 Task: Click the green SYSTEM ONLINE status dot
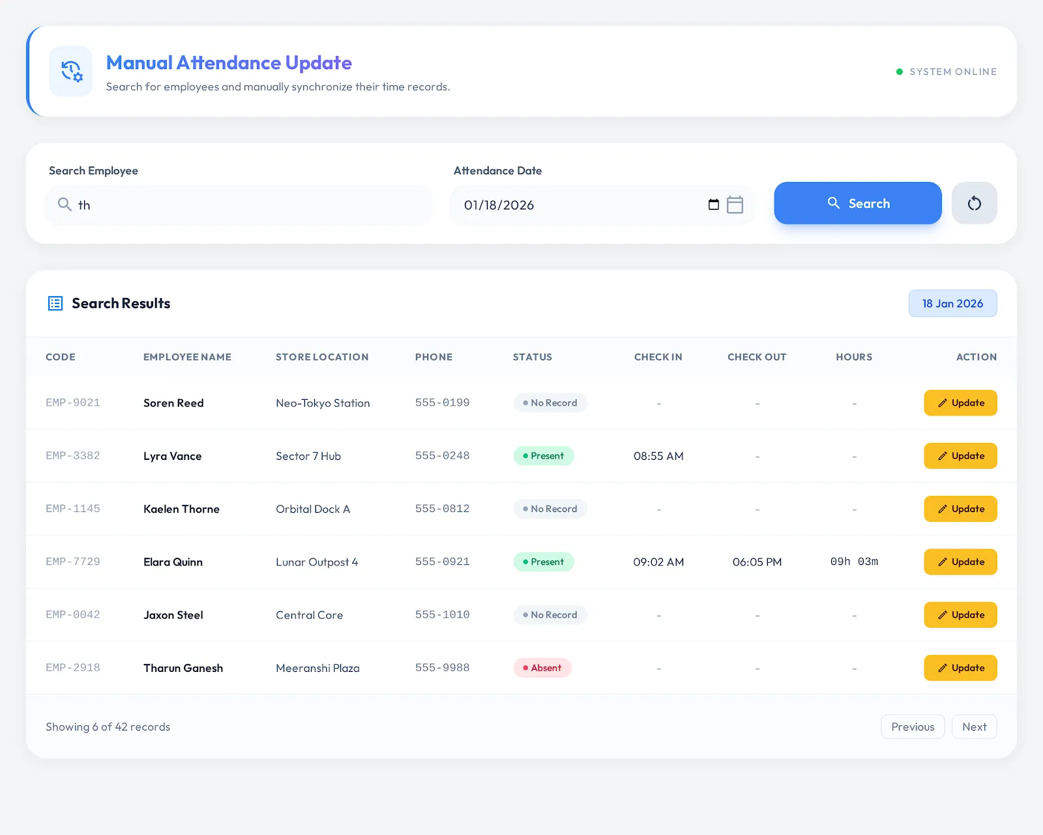click(x=899, y=71)
